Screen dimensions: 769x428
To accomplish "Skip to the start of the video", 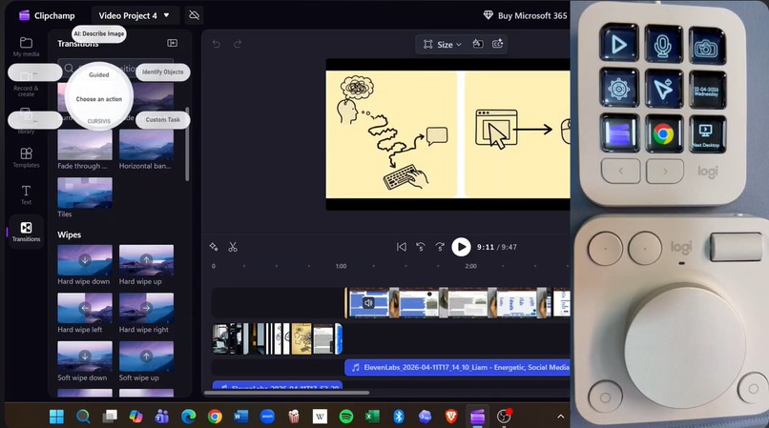I will (x=401, y=247).
